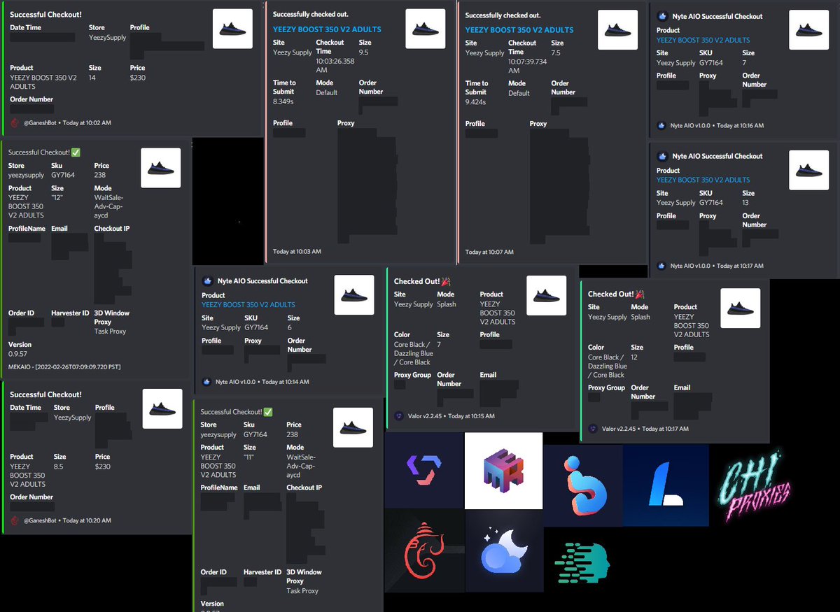Click the Valor footer icon at 10:17 AM
This screenshot has width=840, height=612.
point(592,428)
